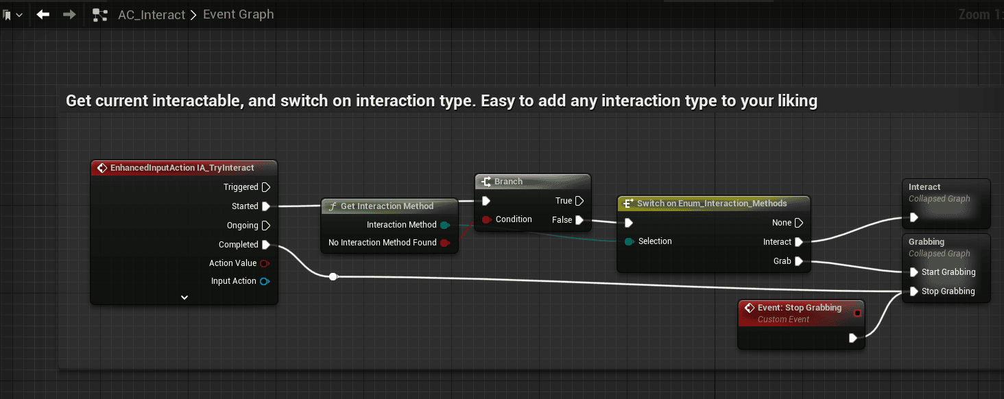The image size is (1004, 399).
Task: Click the Switch Selection input pin
Action: tap(629, 241)
